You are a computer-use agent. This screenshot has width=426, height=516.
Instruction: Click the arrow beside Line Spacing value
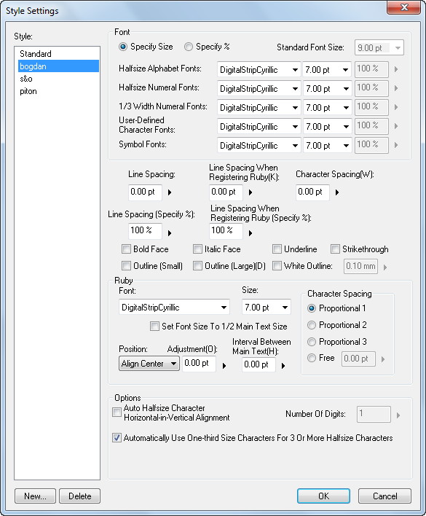(170, 192)
